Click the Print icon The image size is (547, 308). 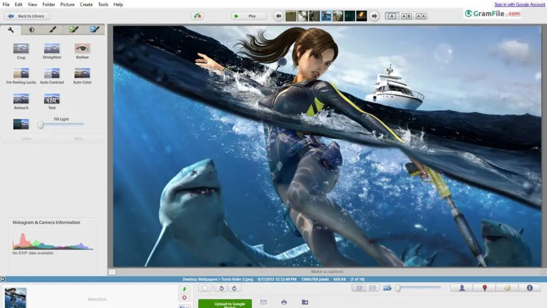(284, 302)
